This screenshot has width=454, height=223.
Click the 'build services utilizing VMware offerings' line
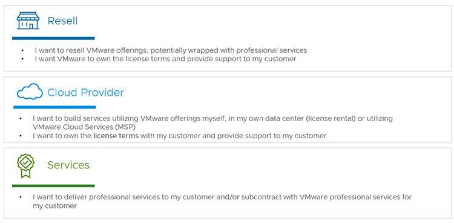click(x=213, y=119)
